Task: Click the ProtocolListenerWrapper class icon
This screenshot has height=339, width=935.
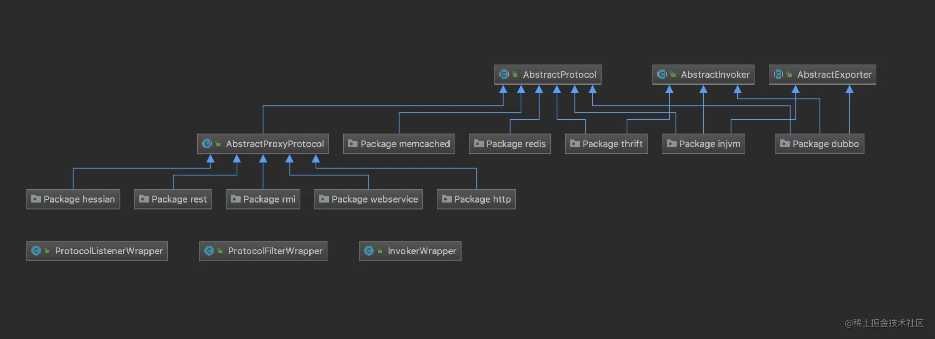Action: (x=36, y=251)
